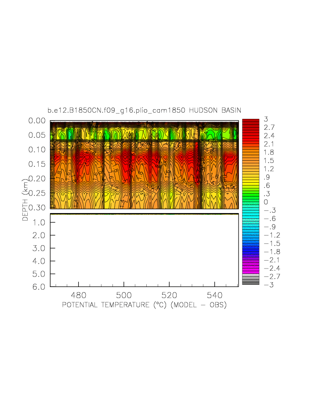
Task: Click the colorbar label -1.5
Action: (269, 243)
